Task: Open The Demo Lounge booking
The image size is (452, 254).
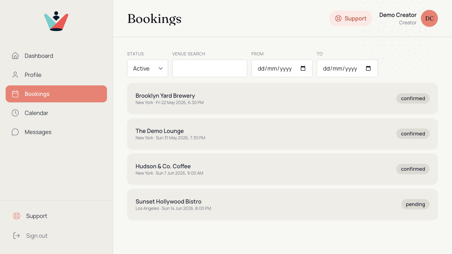Action: 282,134
